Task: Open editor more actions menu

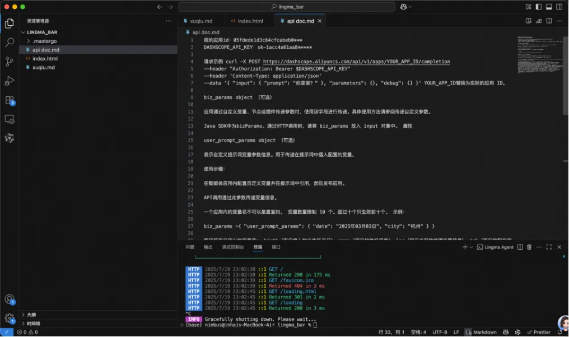Action: [x=559, y=21]
